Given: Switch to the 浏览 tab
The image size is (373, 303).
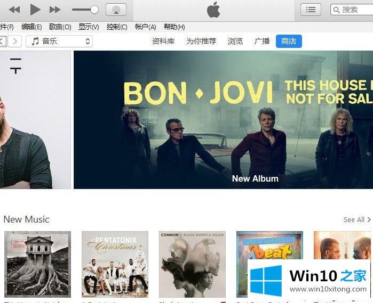Looking at the screenshot, I should [235, 42].
